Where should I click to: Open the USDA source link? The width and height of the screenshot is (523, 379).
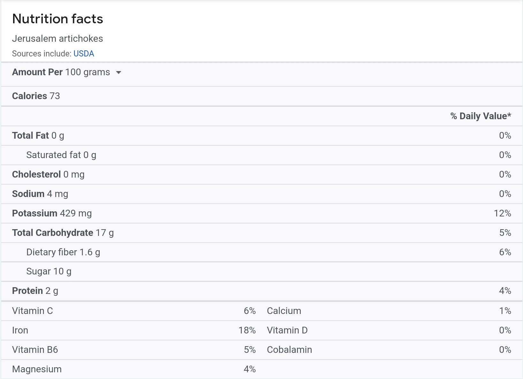click(x=84, y=54)
